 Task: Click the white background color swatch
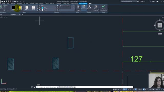(x=43, y=10)
